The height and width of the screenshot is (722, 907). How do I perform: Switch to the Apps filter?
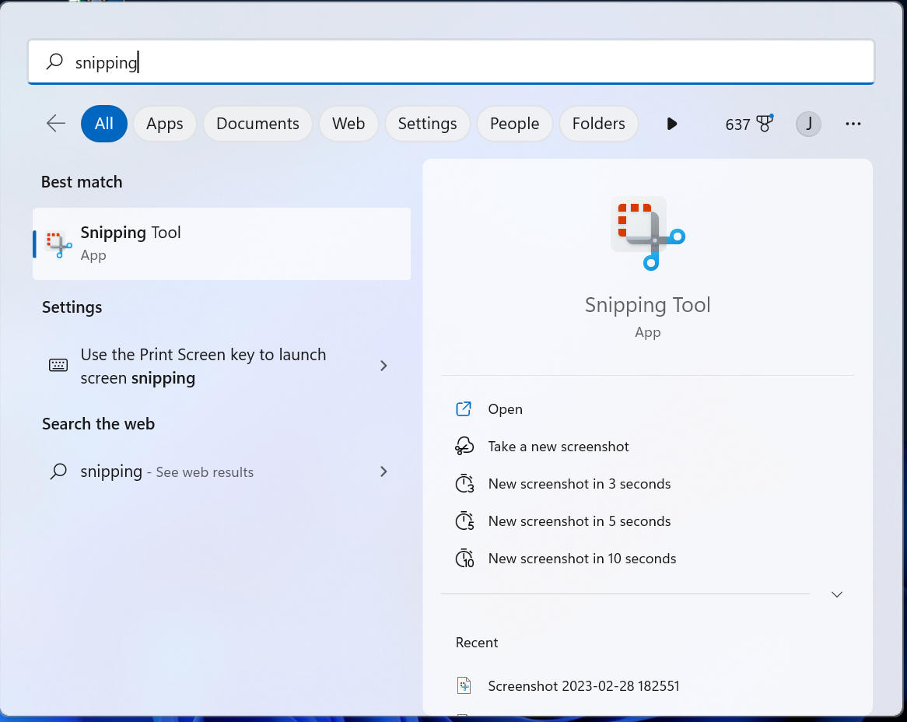[164, 123]
